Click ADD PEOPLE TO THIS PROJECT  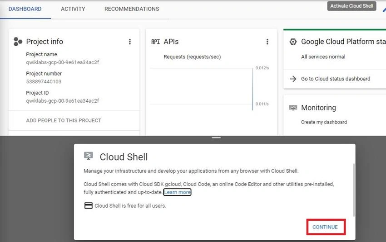(x=64, y=120)
